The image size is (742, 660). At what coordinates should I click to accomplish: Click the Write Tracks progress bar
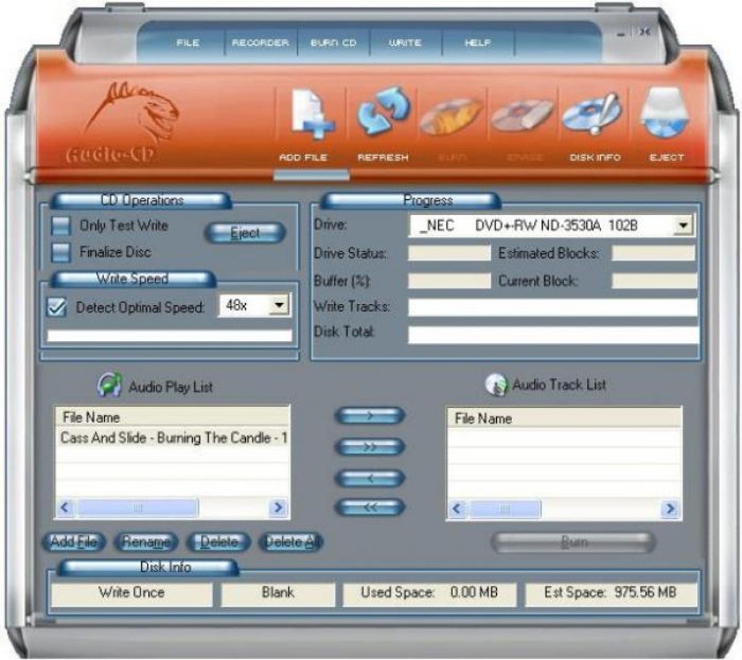(553, 307)
